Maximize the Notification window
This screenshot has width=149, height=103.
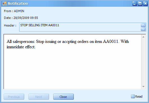(140, 4)
